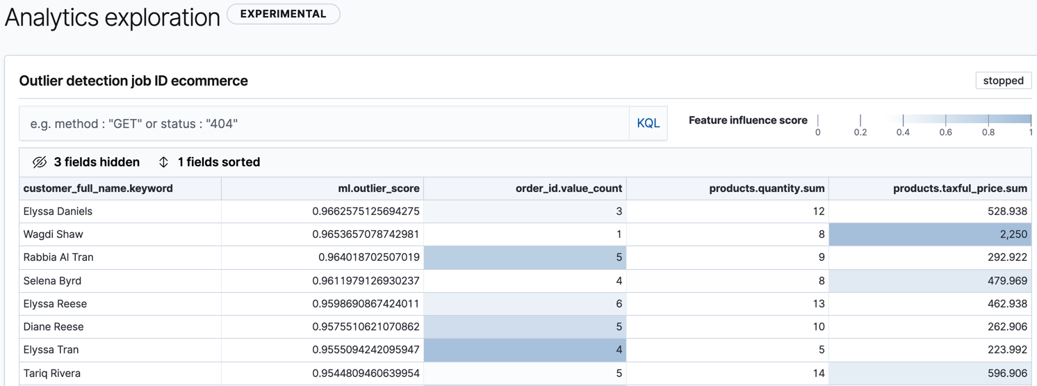
Task: Click the 2,250 taxful price cell
Action: [930, 234]
